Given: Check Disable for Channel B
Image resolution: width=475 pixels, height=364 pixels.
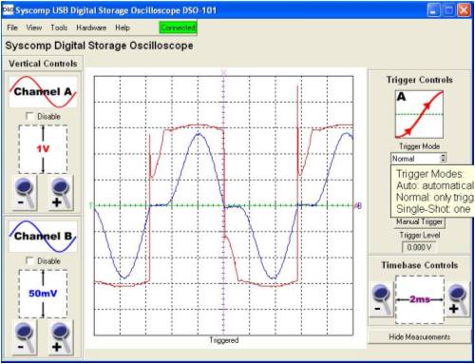Looking at the screenshot, I should tap(29, 260).
